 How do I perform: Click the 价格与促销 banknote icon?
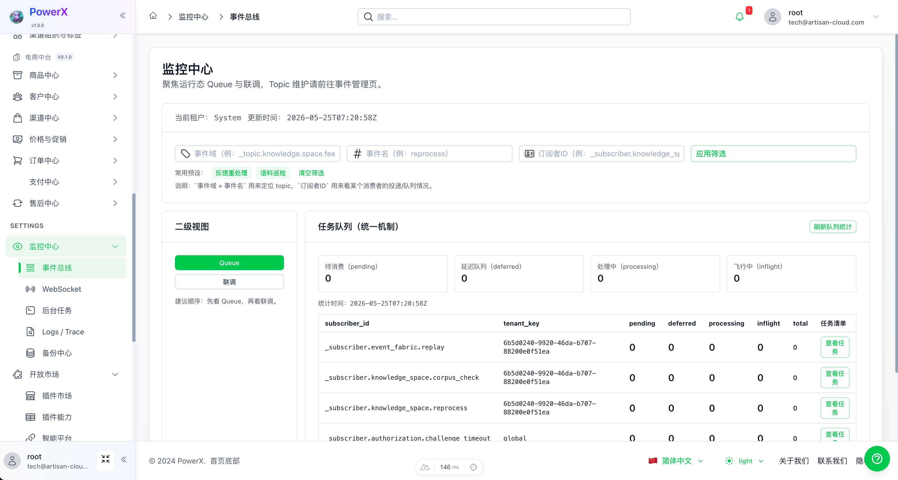coord(17,139)
